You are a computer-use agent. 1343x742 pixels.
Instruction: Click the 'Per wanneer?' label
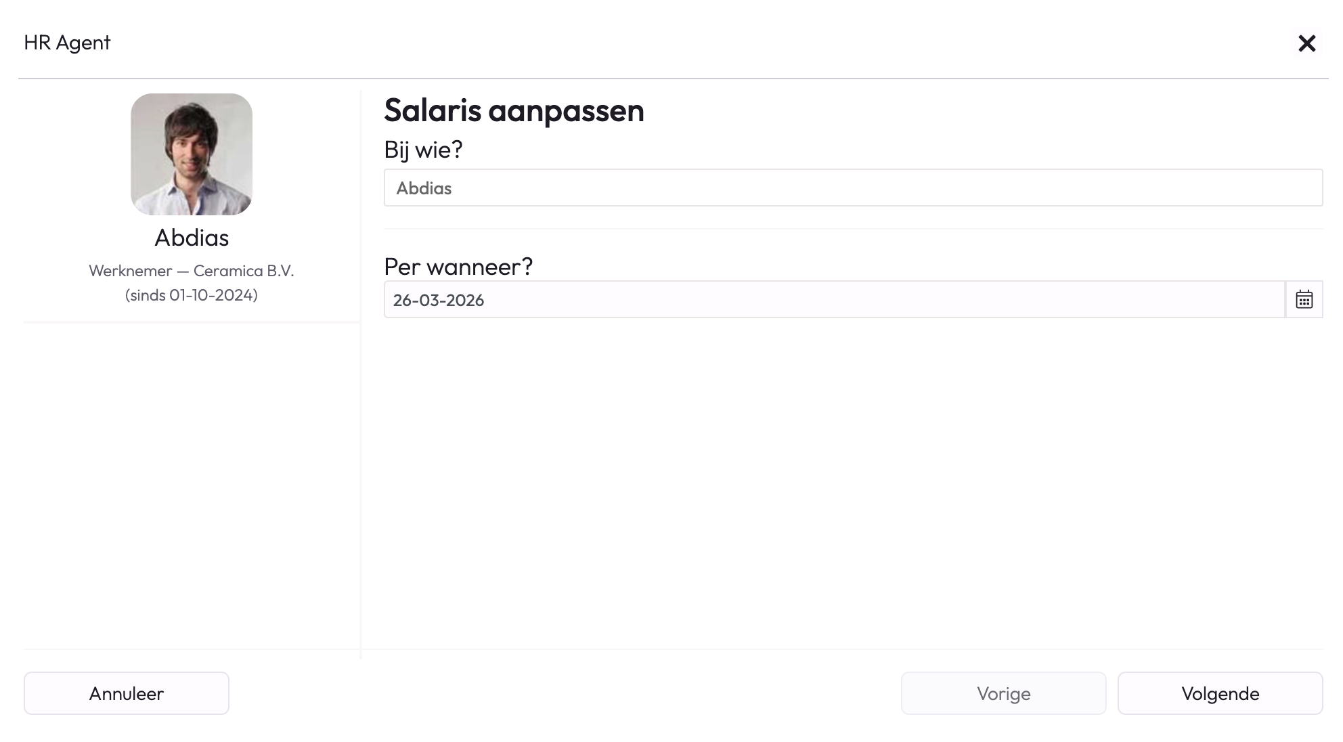(458, 267)
